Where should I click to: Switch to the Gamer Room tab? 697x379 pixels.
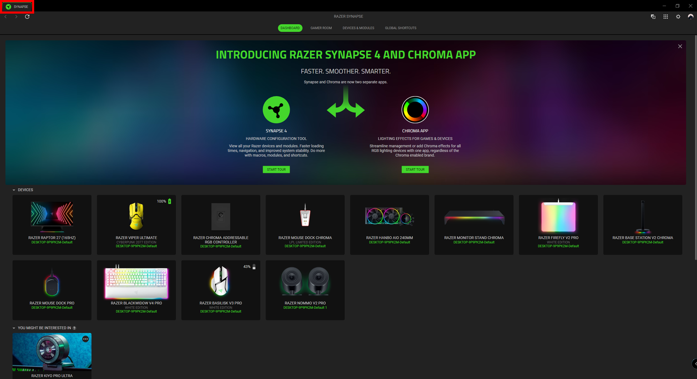coord(321,28)
